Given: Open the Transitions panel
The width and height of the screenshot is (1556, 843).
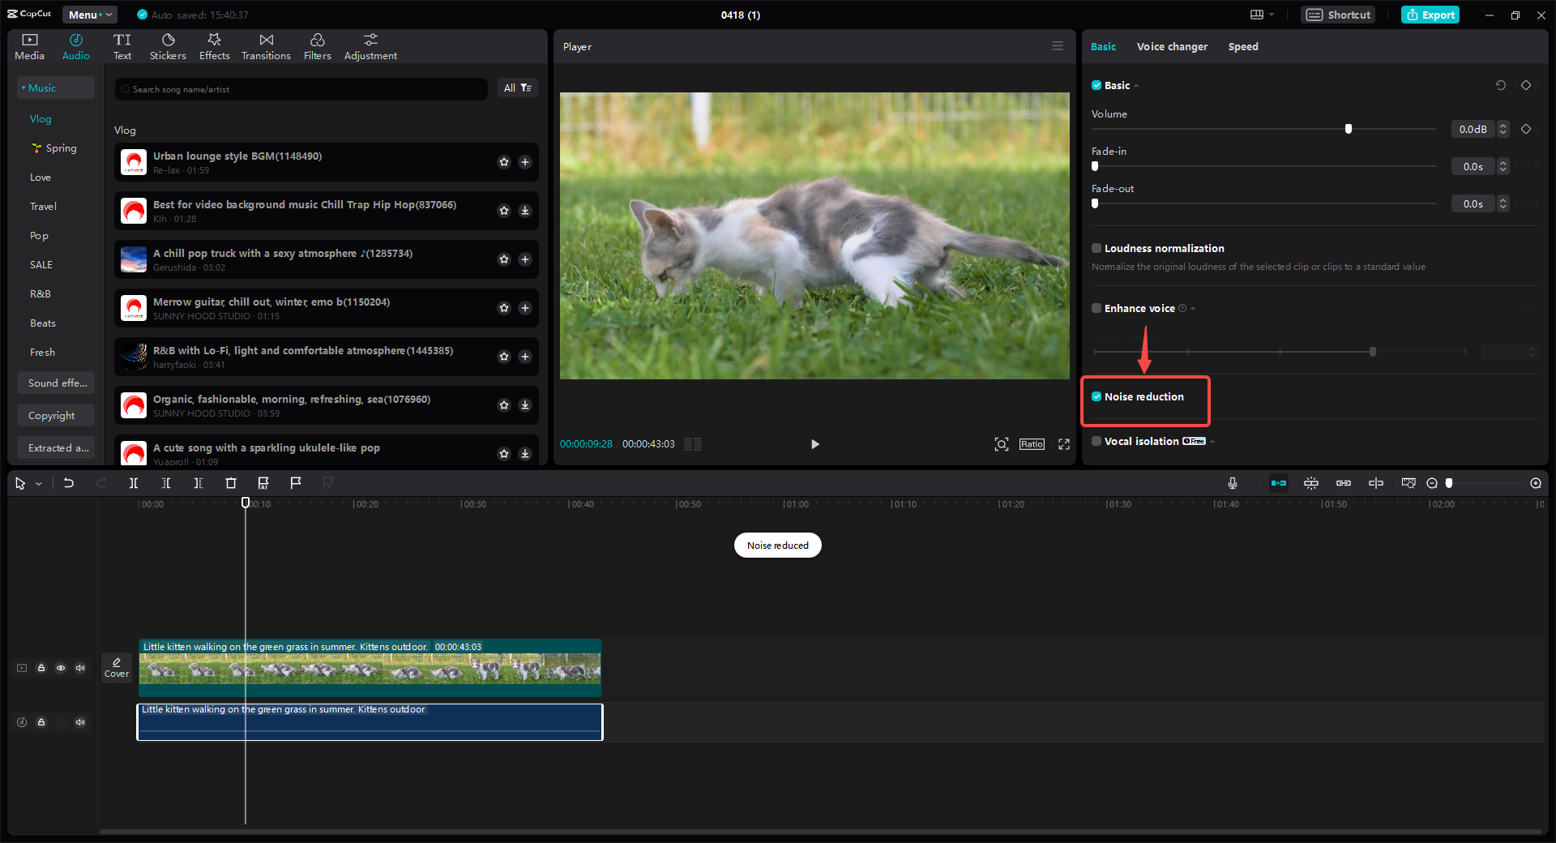Looking at the screenshot, I should 266,45.
